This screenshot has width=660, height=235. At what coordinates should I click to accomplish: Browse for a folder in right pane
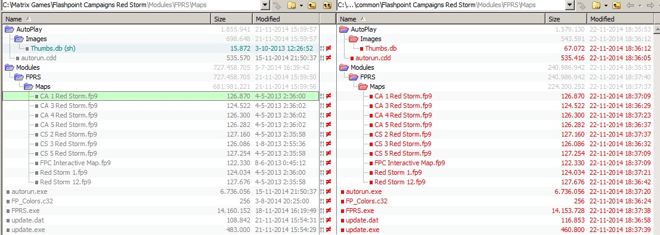point(596,5)
